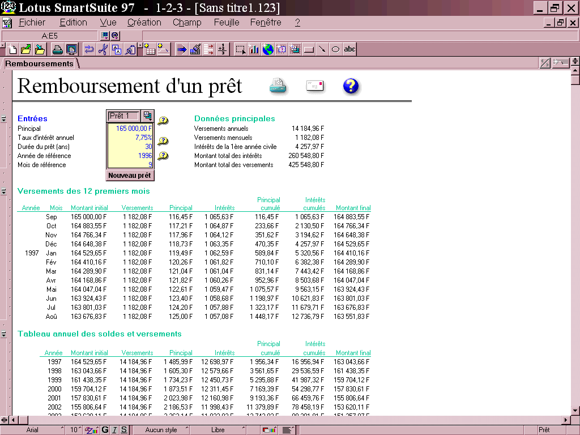The height and width of the screenshot is (435, 580).
Task: Open the range properties grid icon
Action: click(150, 49)
